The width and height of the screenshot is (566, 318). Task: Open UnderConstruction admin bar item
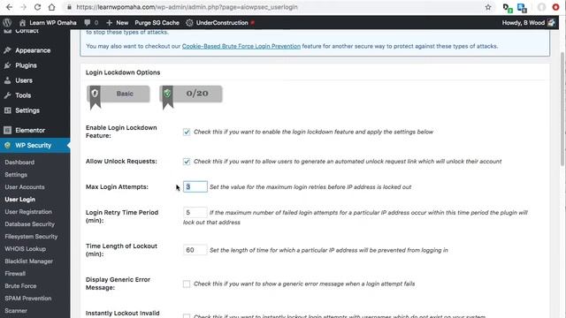tap(222, 23)
